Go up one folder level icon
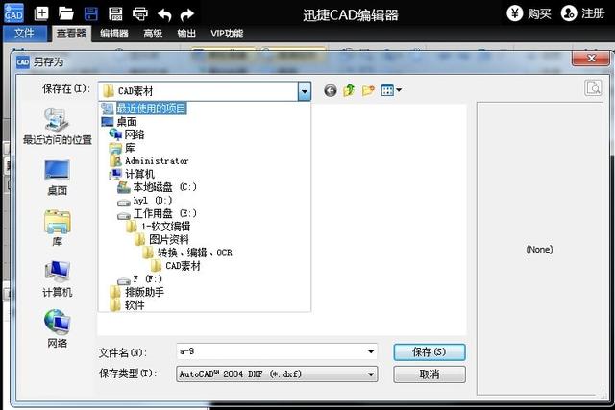 349,90
